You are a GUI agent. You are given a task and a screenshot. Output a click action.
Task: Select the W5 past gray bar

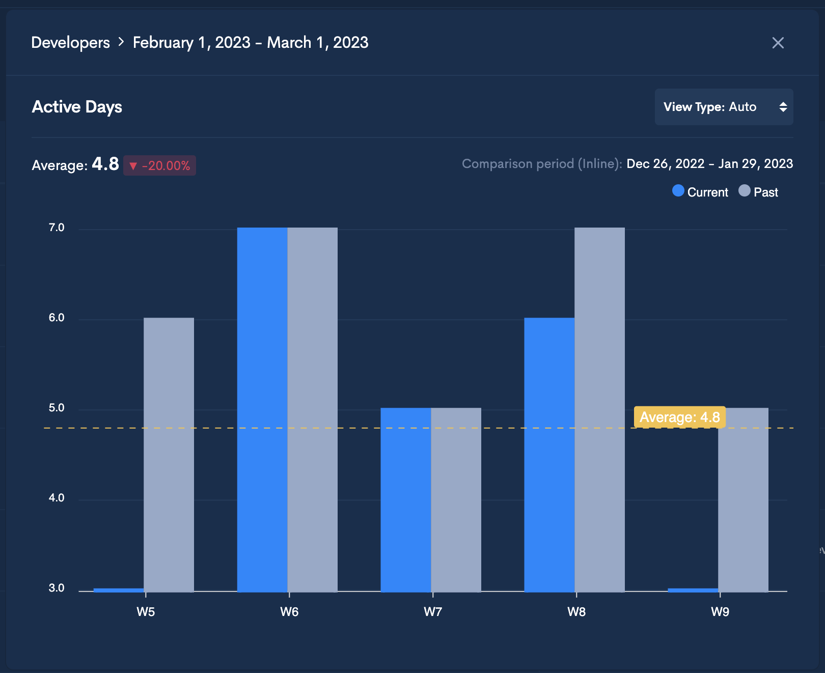tap(169, 455)
